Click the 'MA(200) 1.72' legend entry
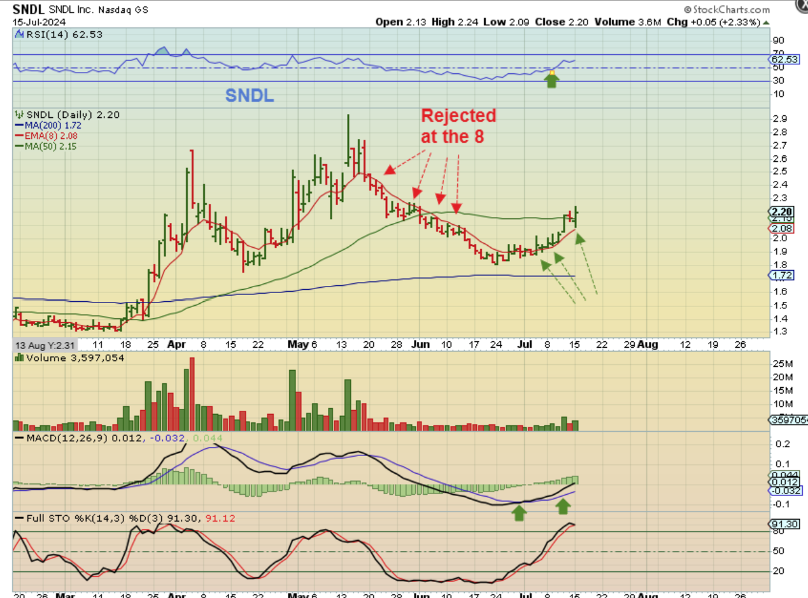The height and width of the screenshot is (598, 808). (x=48, y=125)
